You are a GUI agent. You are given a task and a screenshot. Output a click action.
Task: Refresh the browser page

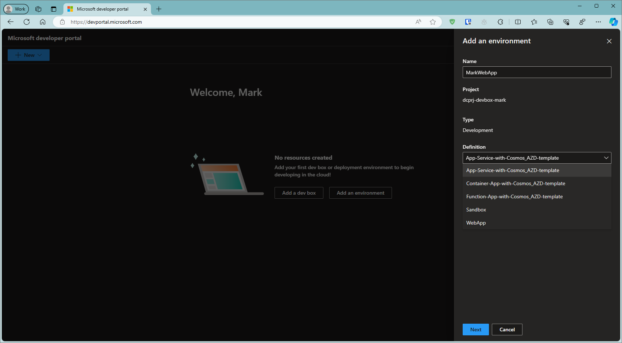(27, 22)
